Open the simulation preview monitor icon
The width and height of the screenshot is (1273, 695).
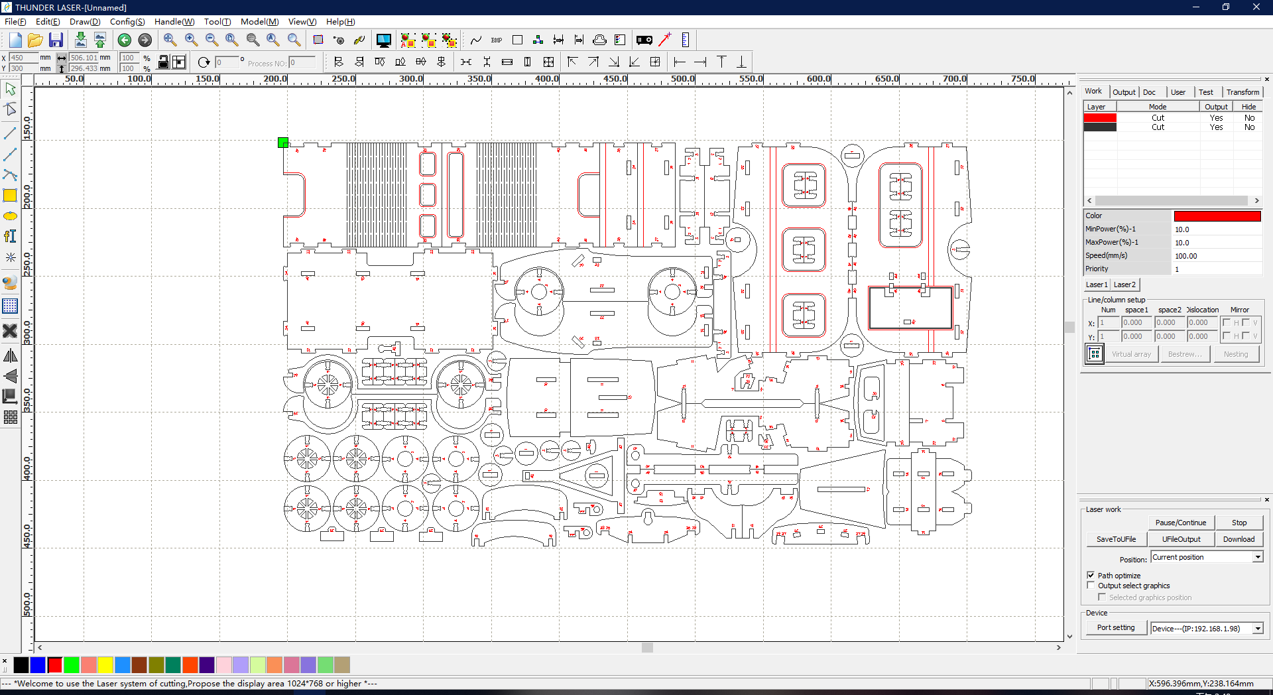click(383, 40)
